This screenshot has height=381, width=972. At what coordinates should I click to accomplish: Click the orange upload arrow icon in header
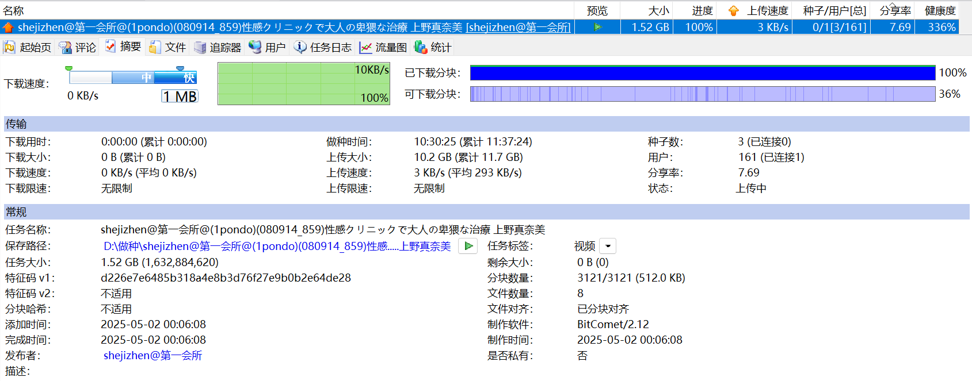[733, 11]
